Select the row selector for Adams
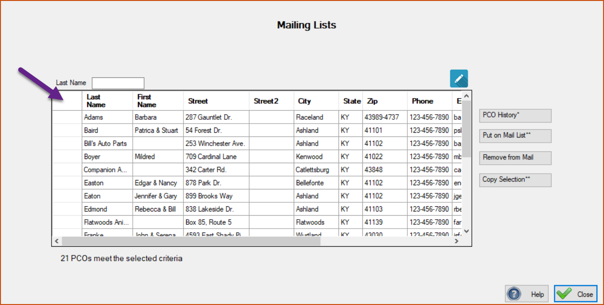The height and width of the screenshot is (305, 604). click(67, 117)
